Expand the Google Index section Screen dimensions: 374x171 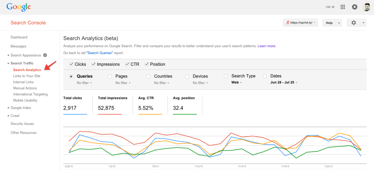tap(8, 108)
